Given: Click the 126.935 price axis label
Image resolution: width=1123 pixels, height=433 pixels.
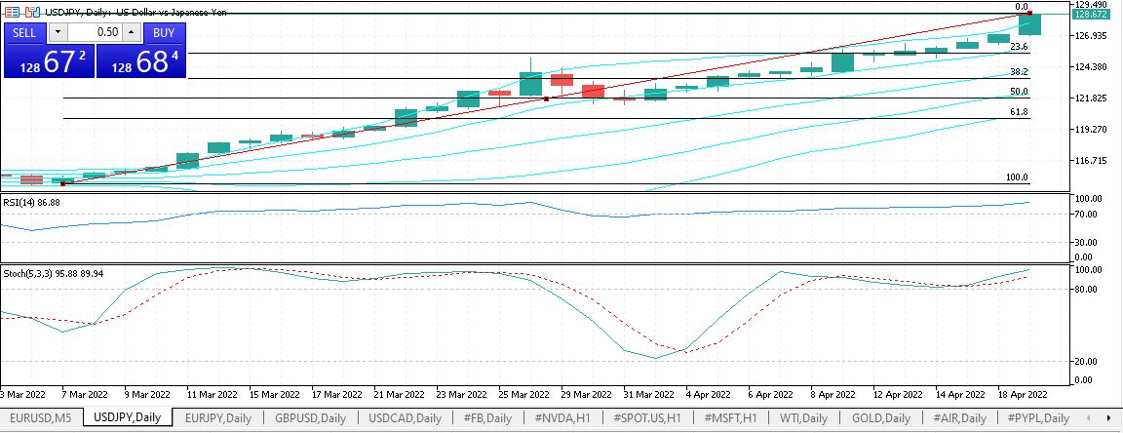Looking at the screenshot, I should point(1090,36).
